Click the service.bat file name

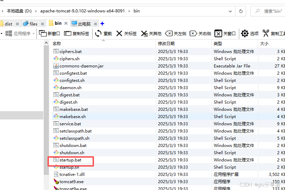coord(70,124)
